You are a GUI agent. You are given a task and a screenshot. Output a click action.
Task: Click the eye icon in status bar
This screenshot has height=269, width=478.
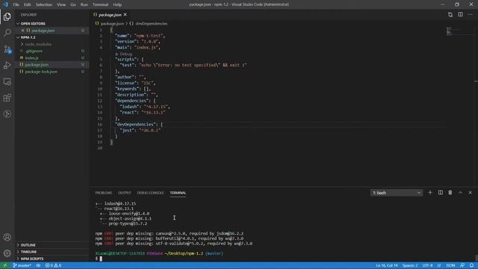(x=38, y=265)
